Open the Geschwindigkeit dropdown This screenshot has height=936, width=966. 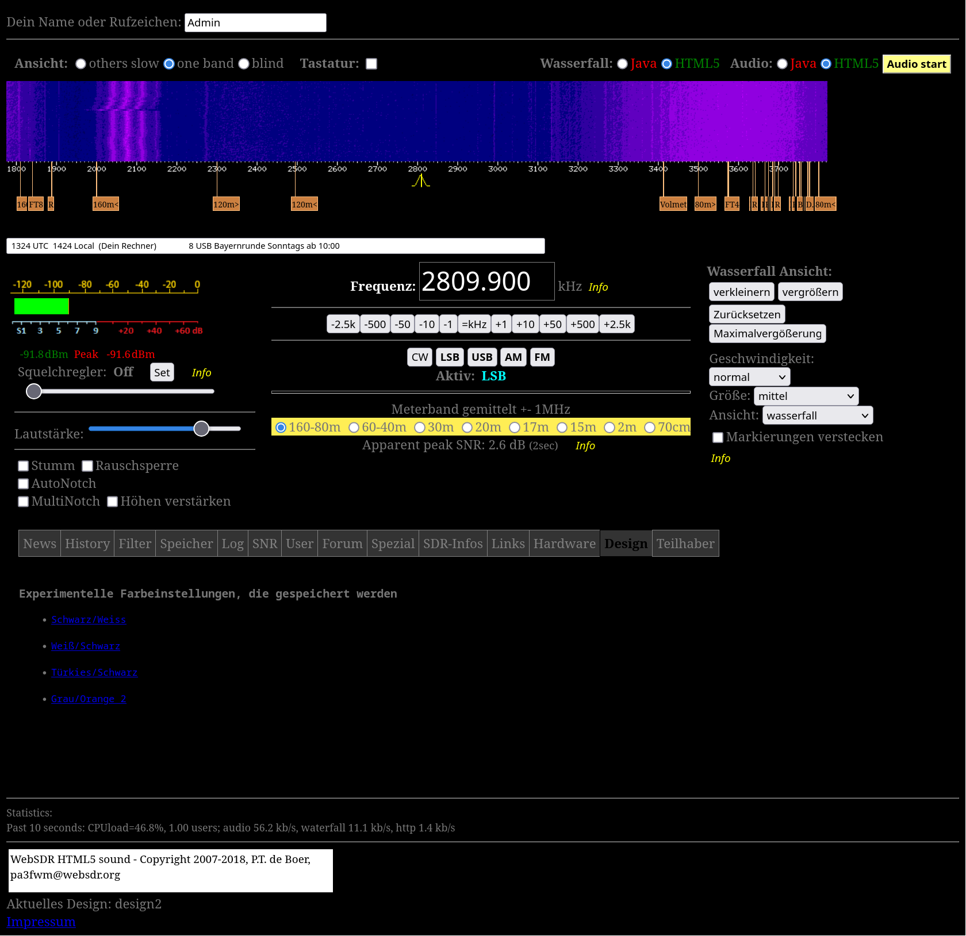750,377
